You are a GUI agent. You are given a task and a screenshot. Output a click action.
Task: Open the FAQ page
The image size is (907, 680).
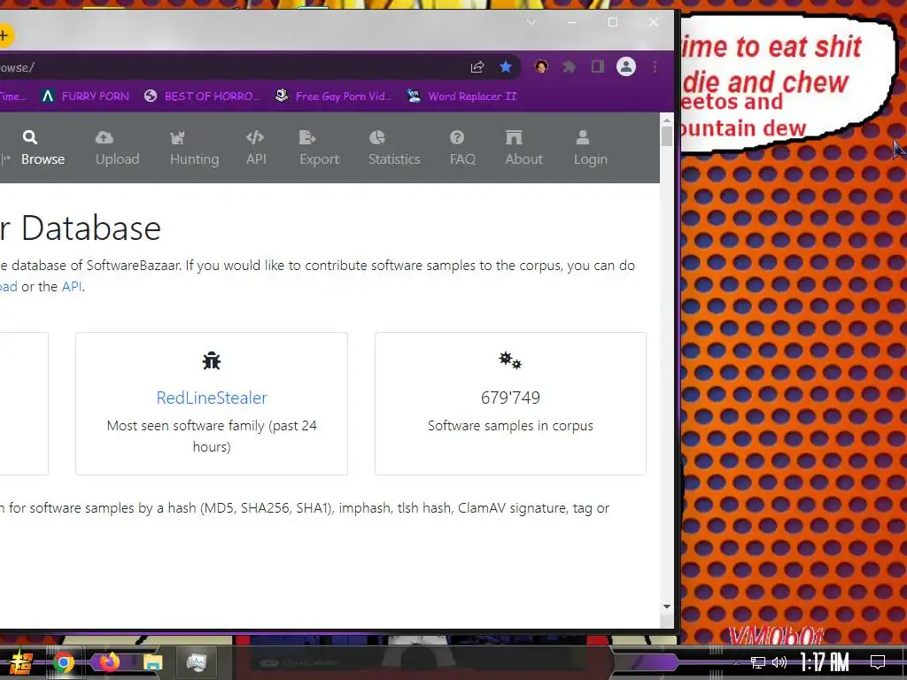462,148
